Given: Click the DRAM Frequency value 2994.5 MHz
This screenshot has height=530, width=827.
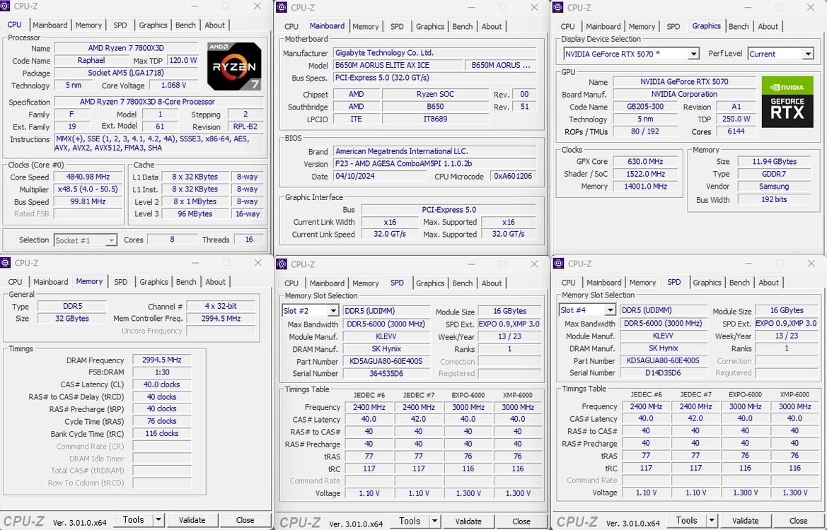Looking at the screenshot, I should [161, 360].
